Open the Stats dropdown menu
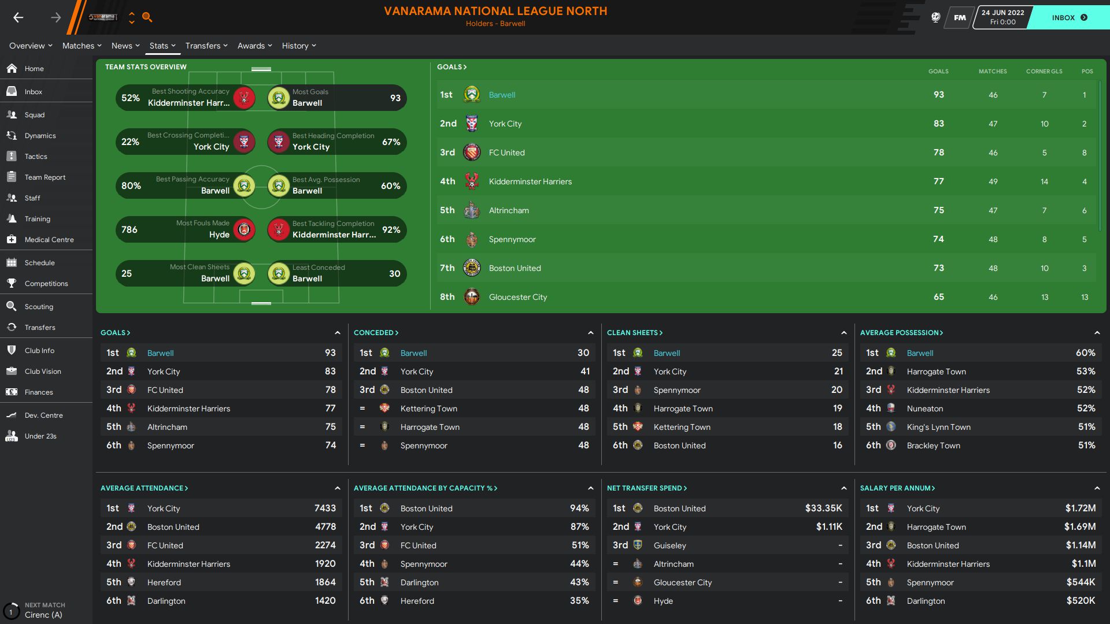The height and width of the screenshot is (624, 1110). tap(162, 46)
